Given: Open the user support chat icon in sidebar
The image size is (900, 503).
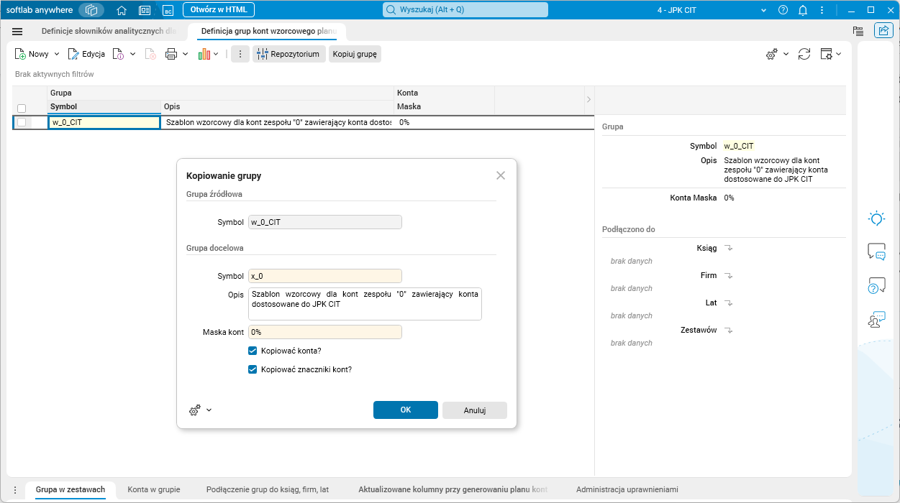Looking at the screenshot, I should [876, 319].
